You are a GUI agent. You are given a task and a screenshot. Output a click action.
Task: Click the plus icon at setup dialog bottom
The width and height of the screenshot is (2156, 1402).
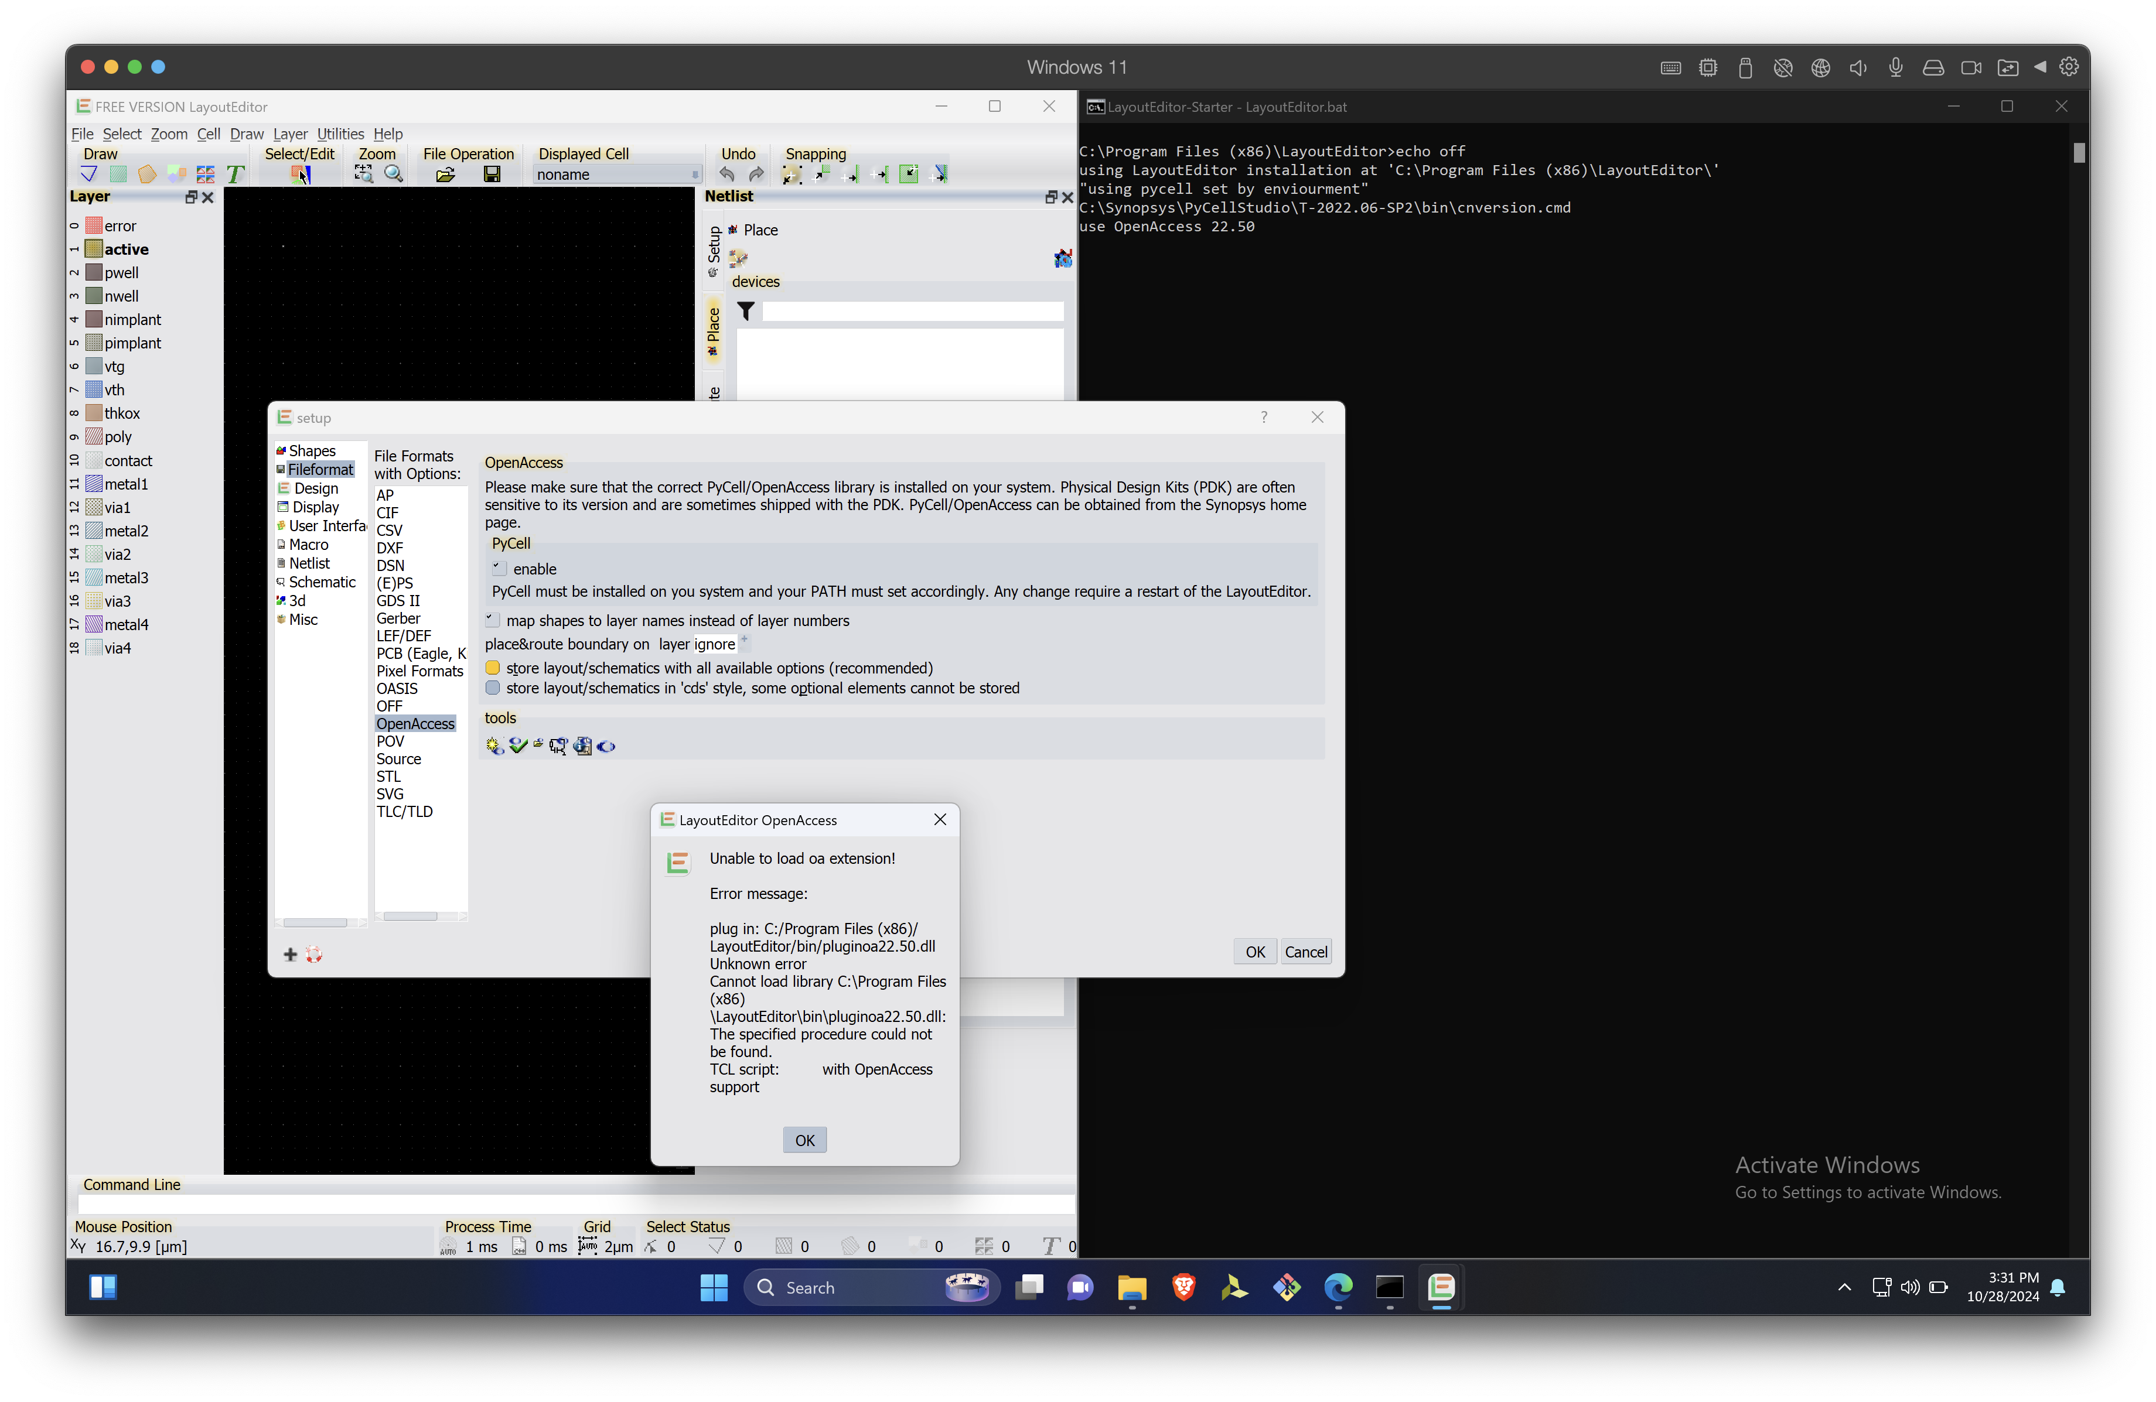(291, 955)
